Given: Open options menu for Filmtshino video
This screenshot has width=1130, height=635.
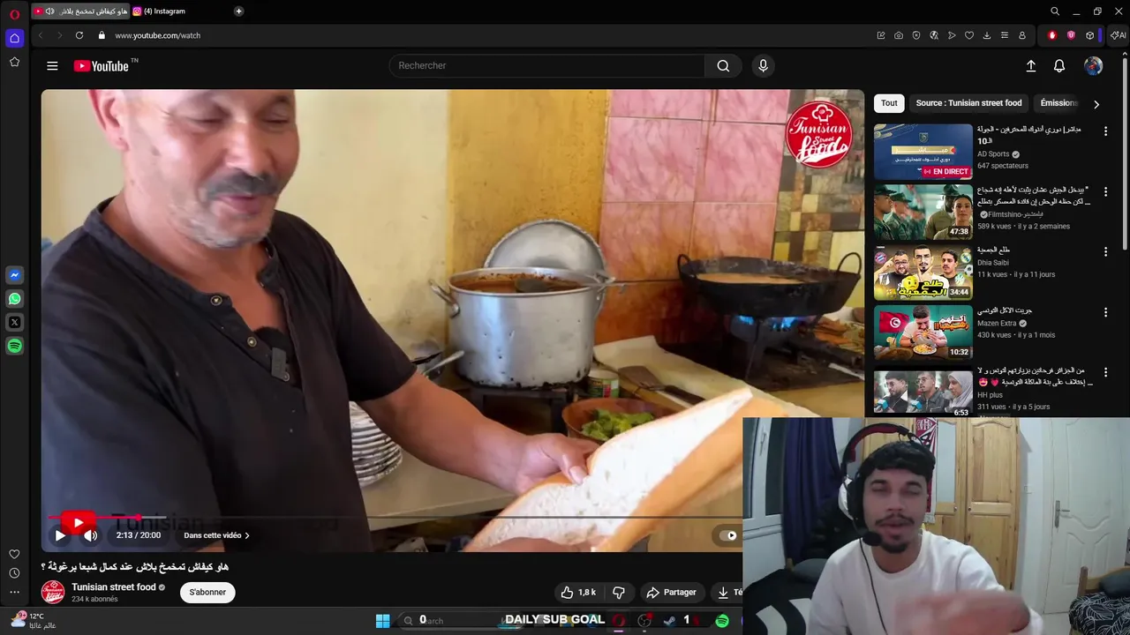Looking at the screenshot, I should click(1105, 191).
